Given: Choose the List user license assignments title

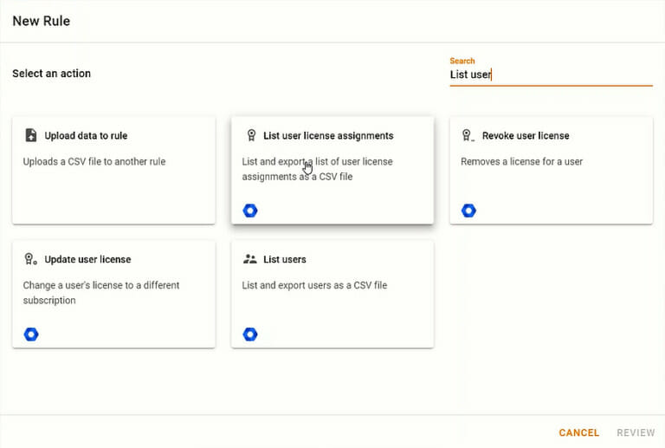Looking at the screenshot, I should (328, 136).
